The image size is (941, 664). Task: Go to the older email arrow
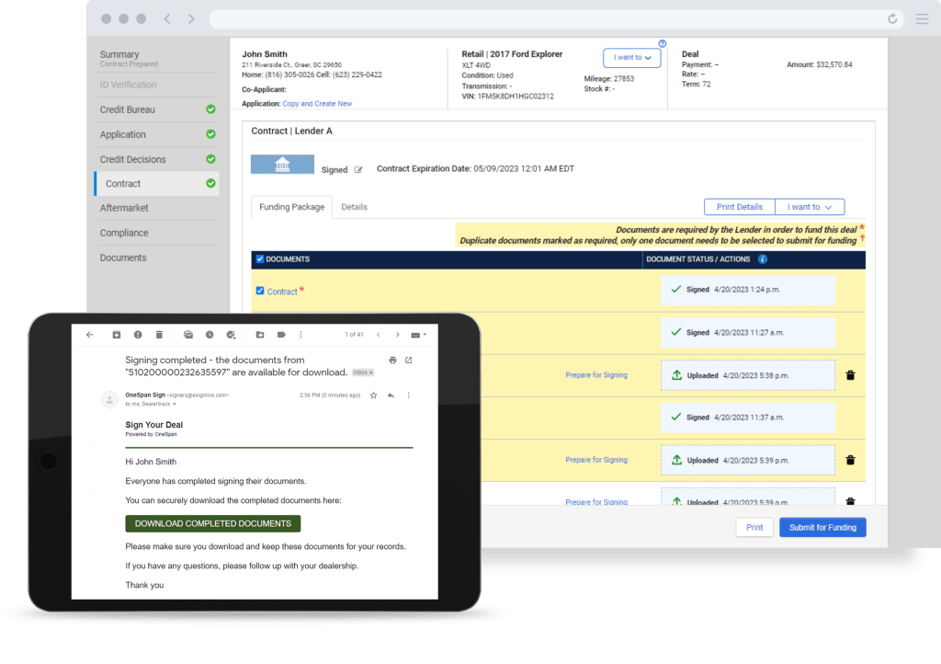[397, 335]
